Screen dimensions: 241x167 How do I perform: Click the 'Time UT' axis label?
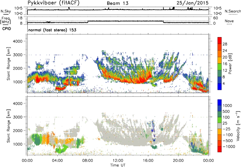click(x=118, y=165)
